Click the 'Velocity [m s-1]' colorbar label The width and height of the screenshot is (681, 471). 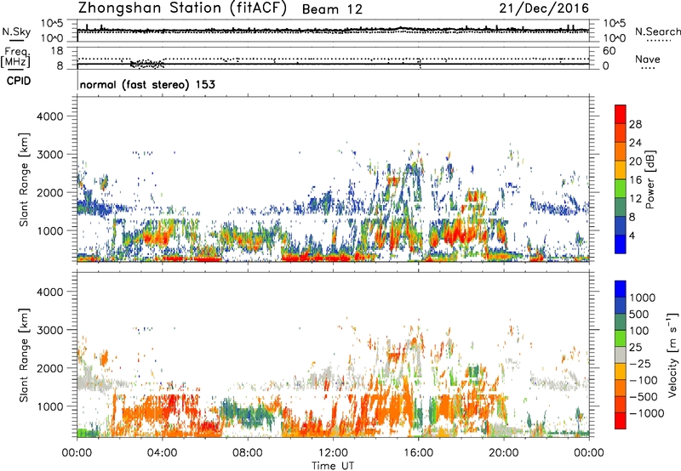point(672,355)
